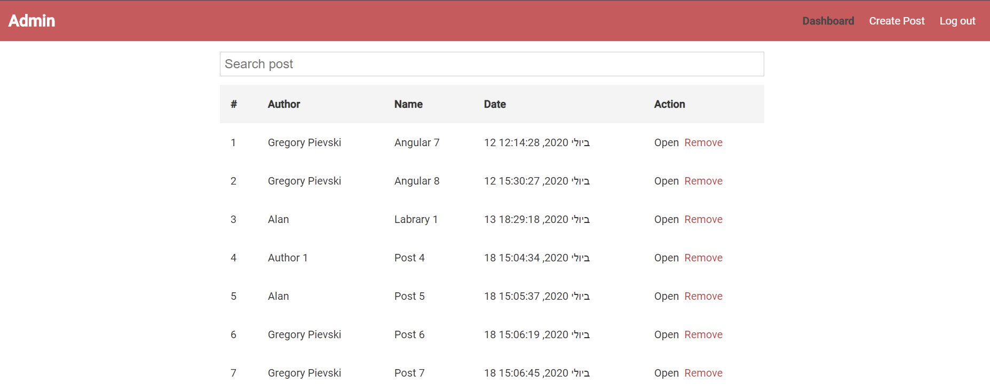This screenshot has height=391, width=990.
Task: Remove the Angular 8 post
Action: (x=703, y=181)
